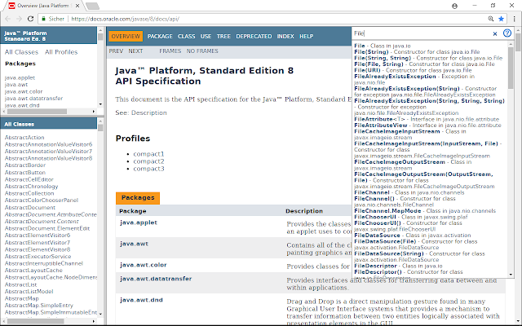Choose FileChooserUI class suggestion
The height and width of the screenshot is (326, 522).
(x=411, y=217)
